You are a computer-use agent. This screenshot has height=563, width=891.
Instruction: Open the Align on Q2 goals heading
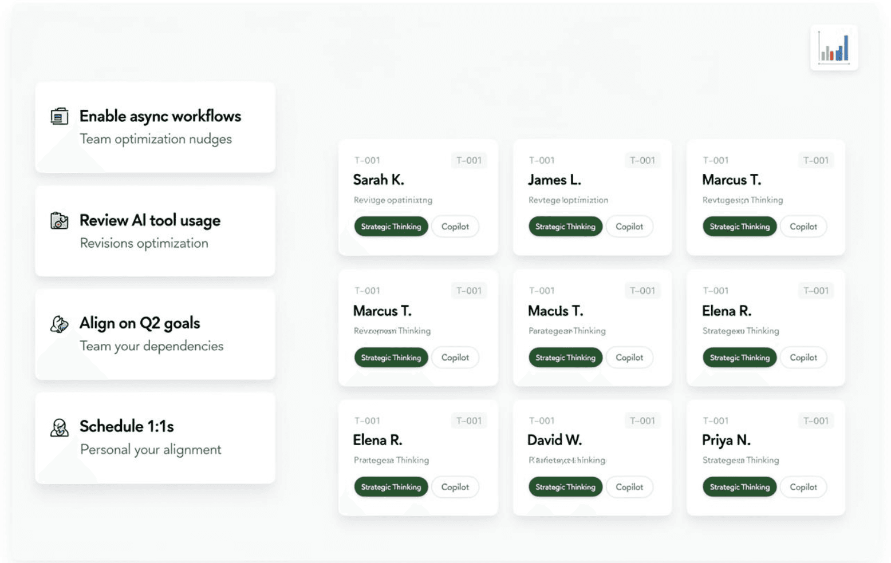pos(140,323)
